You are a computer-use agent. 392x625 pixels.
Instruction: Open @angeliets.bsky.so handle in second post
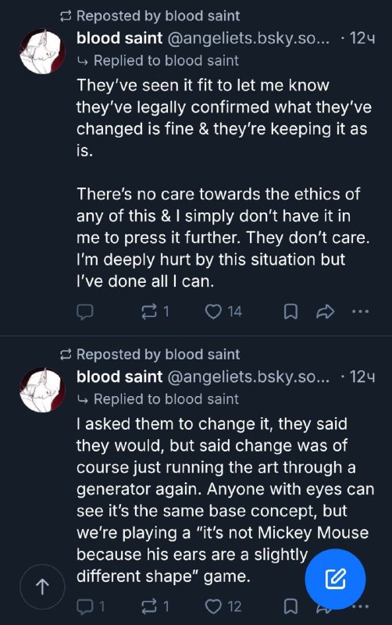[248, 377]
